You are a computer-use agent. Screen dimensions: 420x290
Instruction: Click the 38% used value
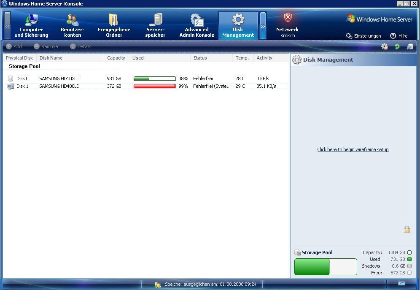click(x=183, y=79)
